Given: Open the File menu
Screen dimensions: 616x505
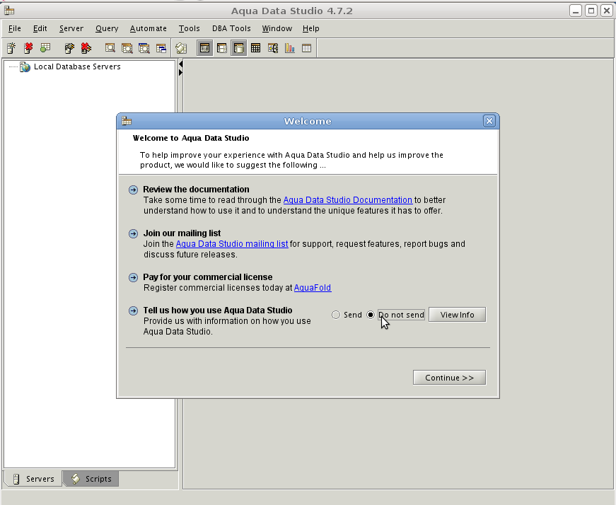Looking at the screenshot, I should 15,28.
